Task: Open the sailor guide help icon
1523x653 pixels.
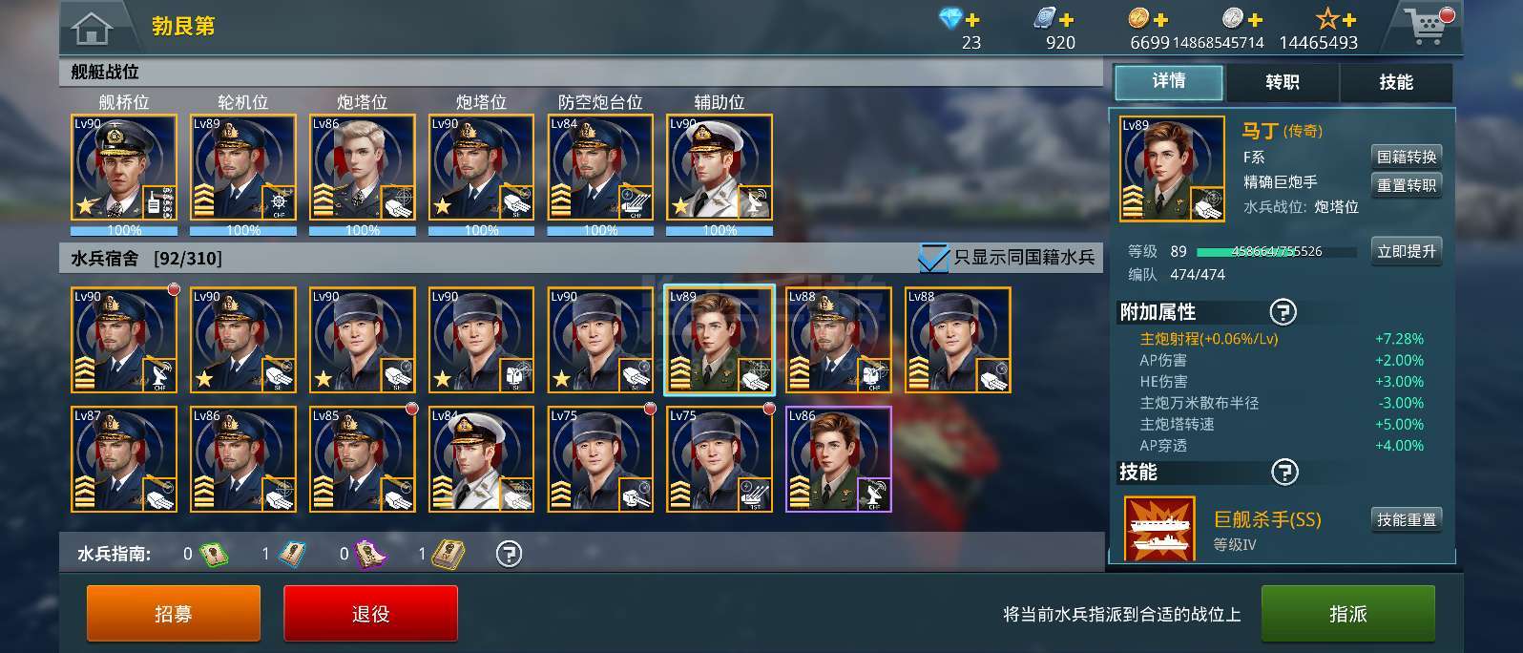Action: [x=510, y=554]
